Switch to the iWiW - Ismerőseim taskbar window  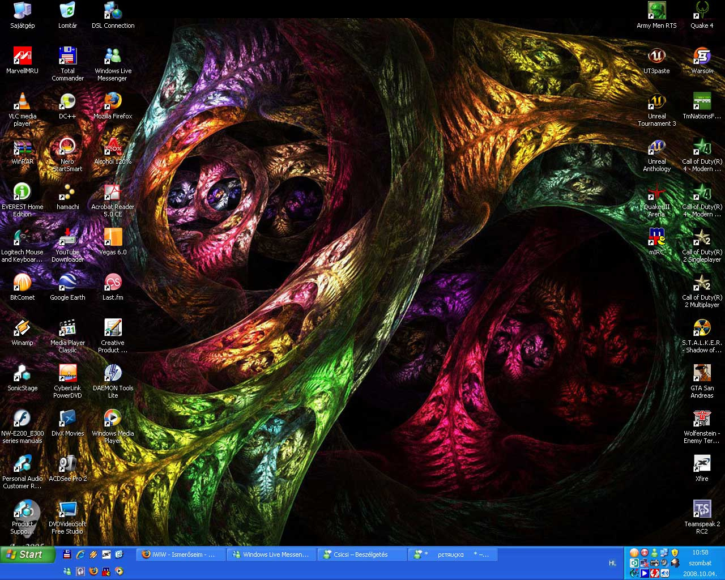pyautogui.click(x=181, y=555)
